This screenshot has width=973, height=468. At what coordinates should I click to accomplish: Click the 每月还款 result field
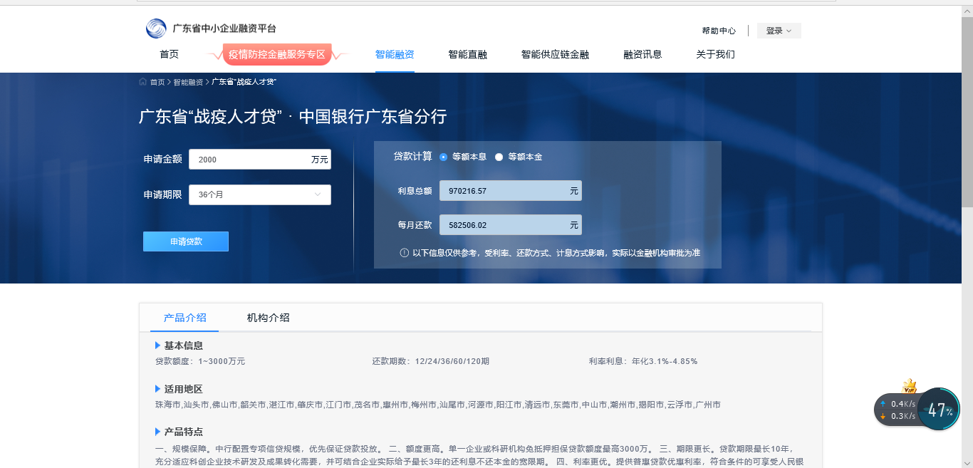pos(511,225)
